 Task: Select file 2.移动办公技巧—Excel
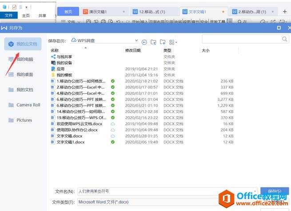pyautogui.click(x=80, y=87)
